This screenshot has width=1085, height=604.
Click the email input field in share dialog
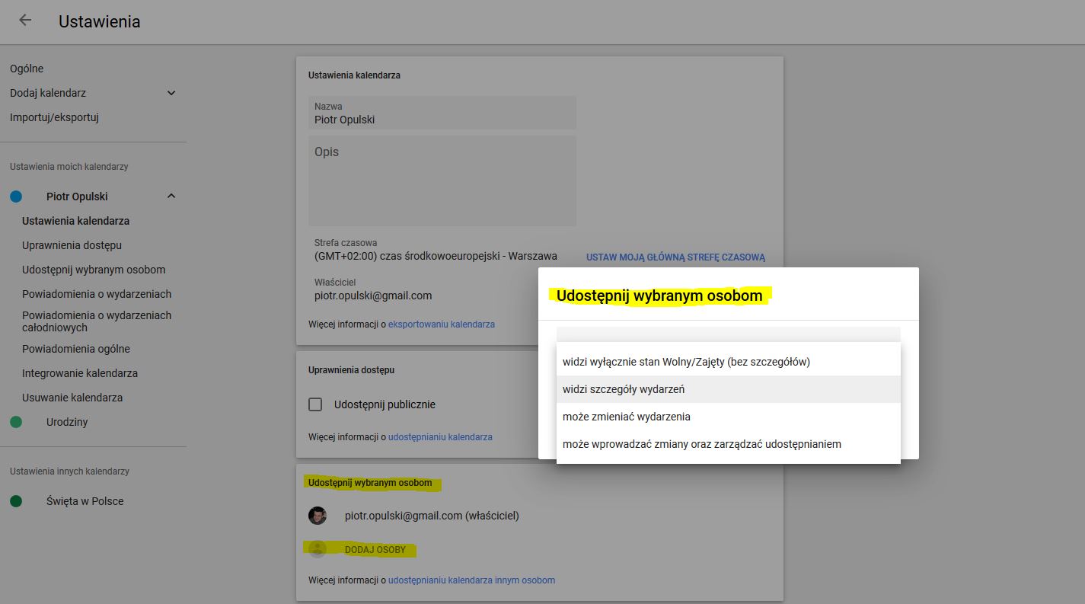729,334
